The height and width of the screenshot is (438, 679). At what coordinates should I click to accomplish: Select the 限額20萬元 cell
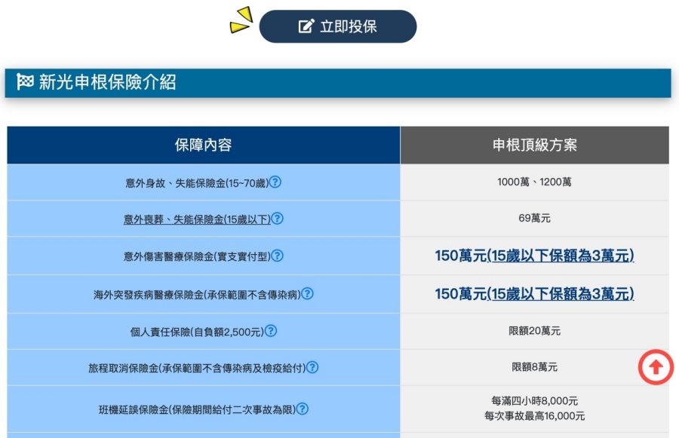(535, 331)
